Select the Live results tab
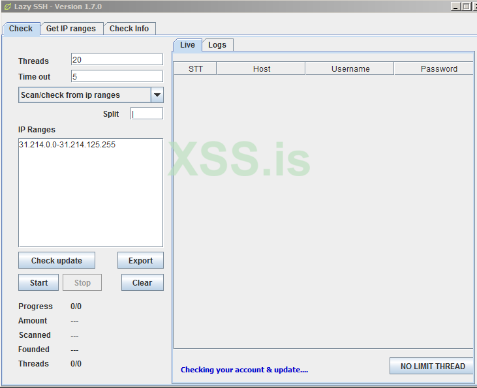Image resolution: width=477 pixels, height=388 pixels. (187, 45)
